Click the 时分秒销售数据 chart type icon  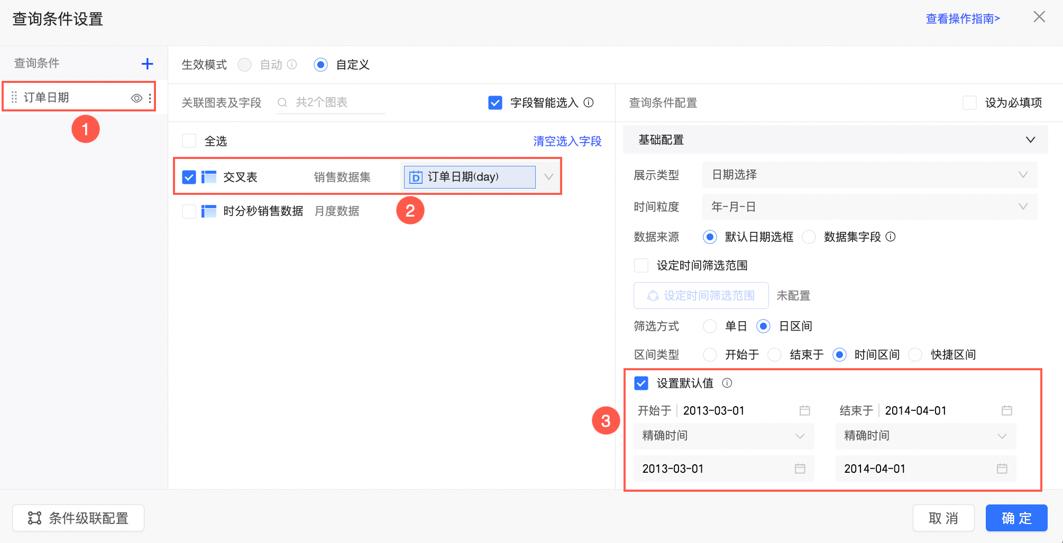tap(209, 211)
